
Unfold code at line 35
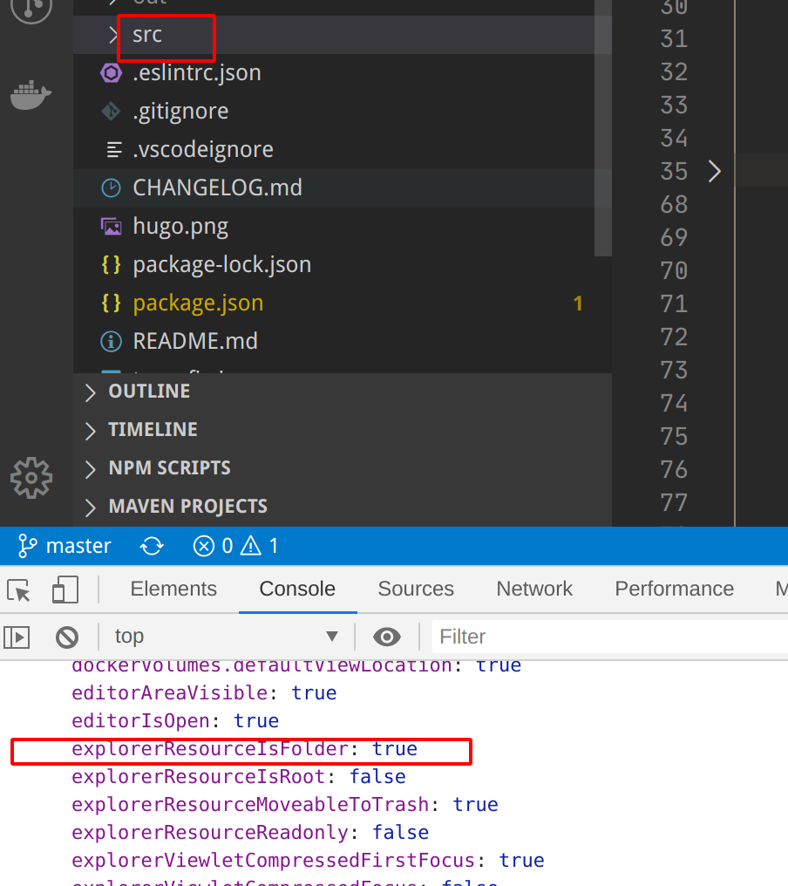coord(715,171)
